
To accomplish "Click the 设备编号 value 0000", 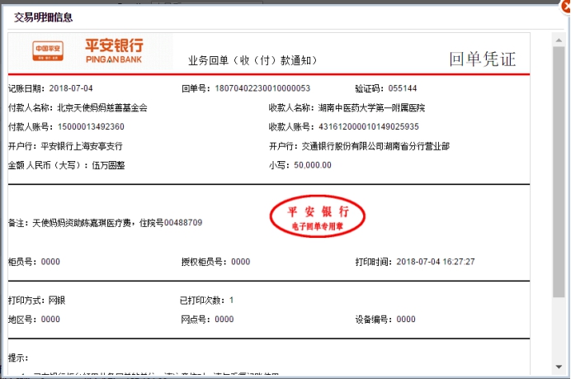I will click(x=406, y=320).
